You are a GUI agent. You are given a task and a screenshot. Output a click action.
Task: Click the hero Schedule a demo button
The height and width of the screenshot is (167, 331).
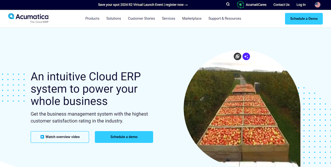pyautogui.click(x=124, y=137)
